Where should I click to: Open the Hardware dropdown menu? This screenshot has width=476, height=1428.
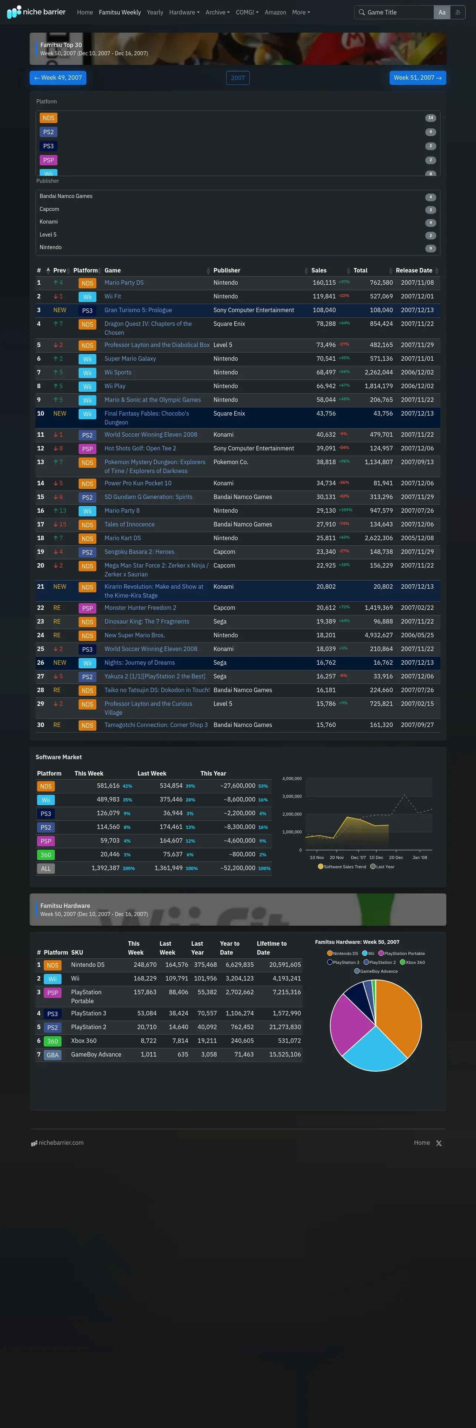pos(184,12)
